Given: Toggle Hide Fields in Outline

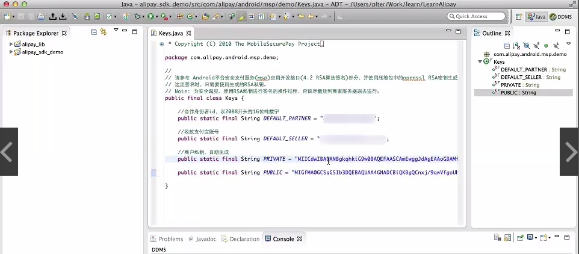Looking at the screenshot, I should (x=527, y=46).
